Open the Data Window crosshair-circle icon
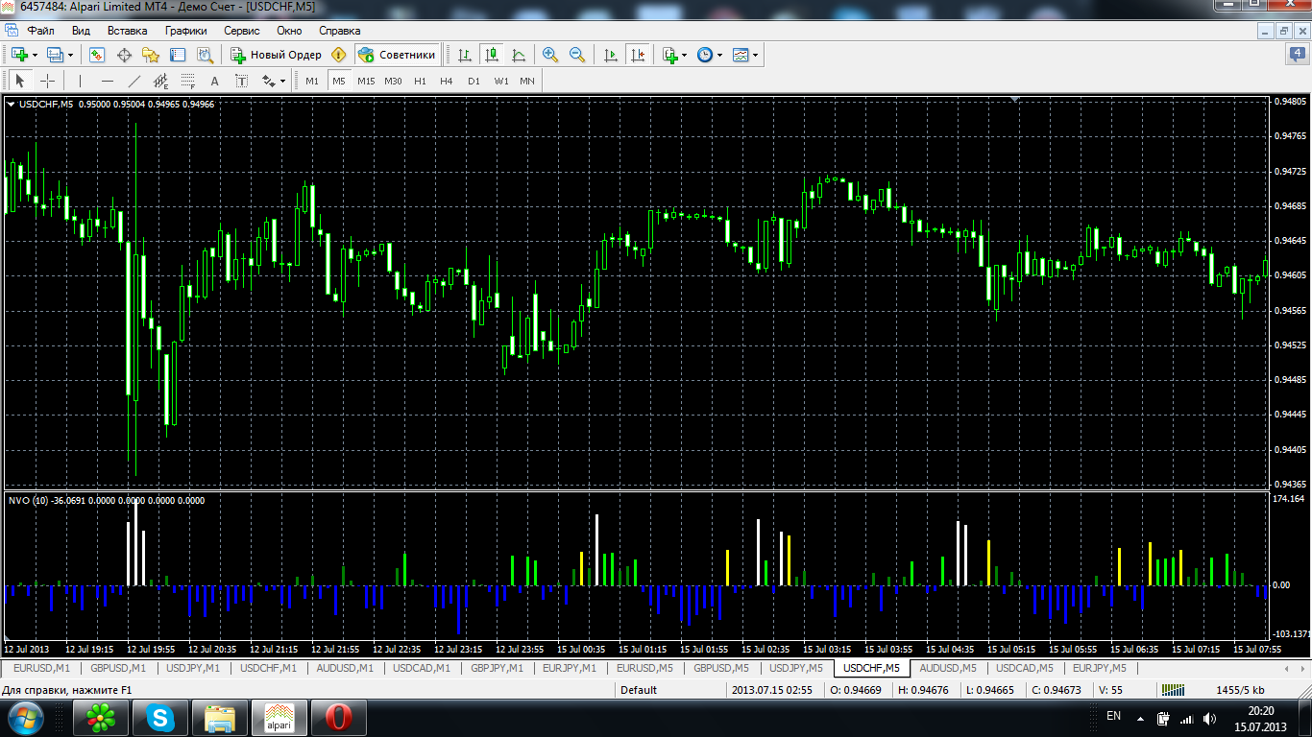Image resolution: width=1312 pixels, height=737 pixels. (124, 55)
